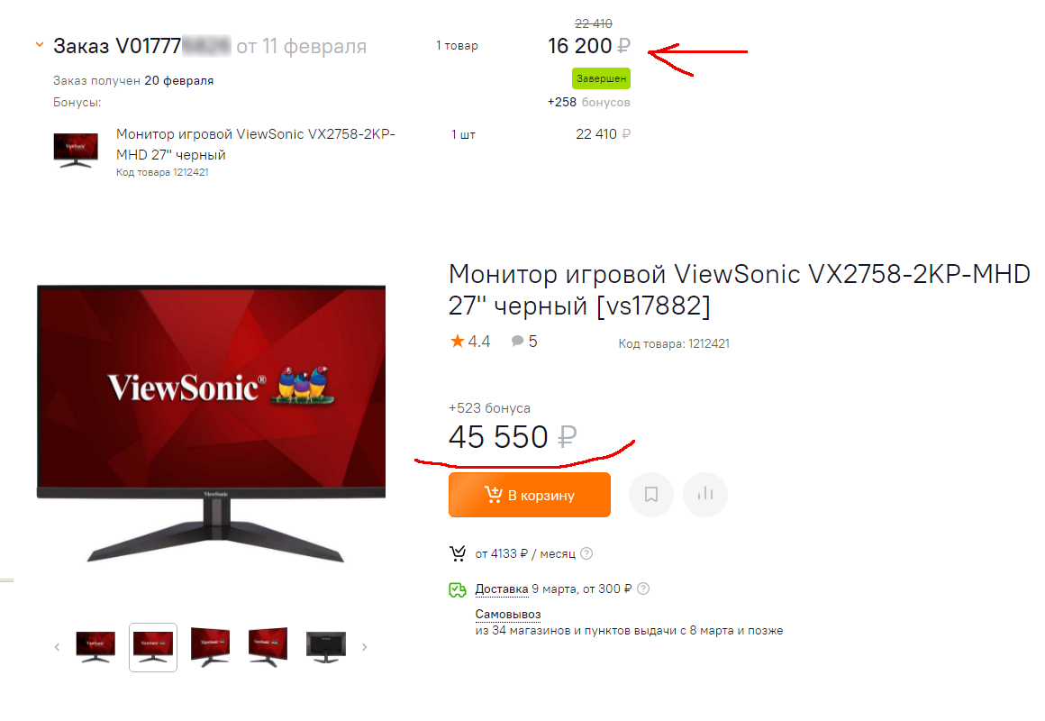
Task: Open the Доставка delivery link
Action: click(x=501, y=589)
